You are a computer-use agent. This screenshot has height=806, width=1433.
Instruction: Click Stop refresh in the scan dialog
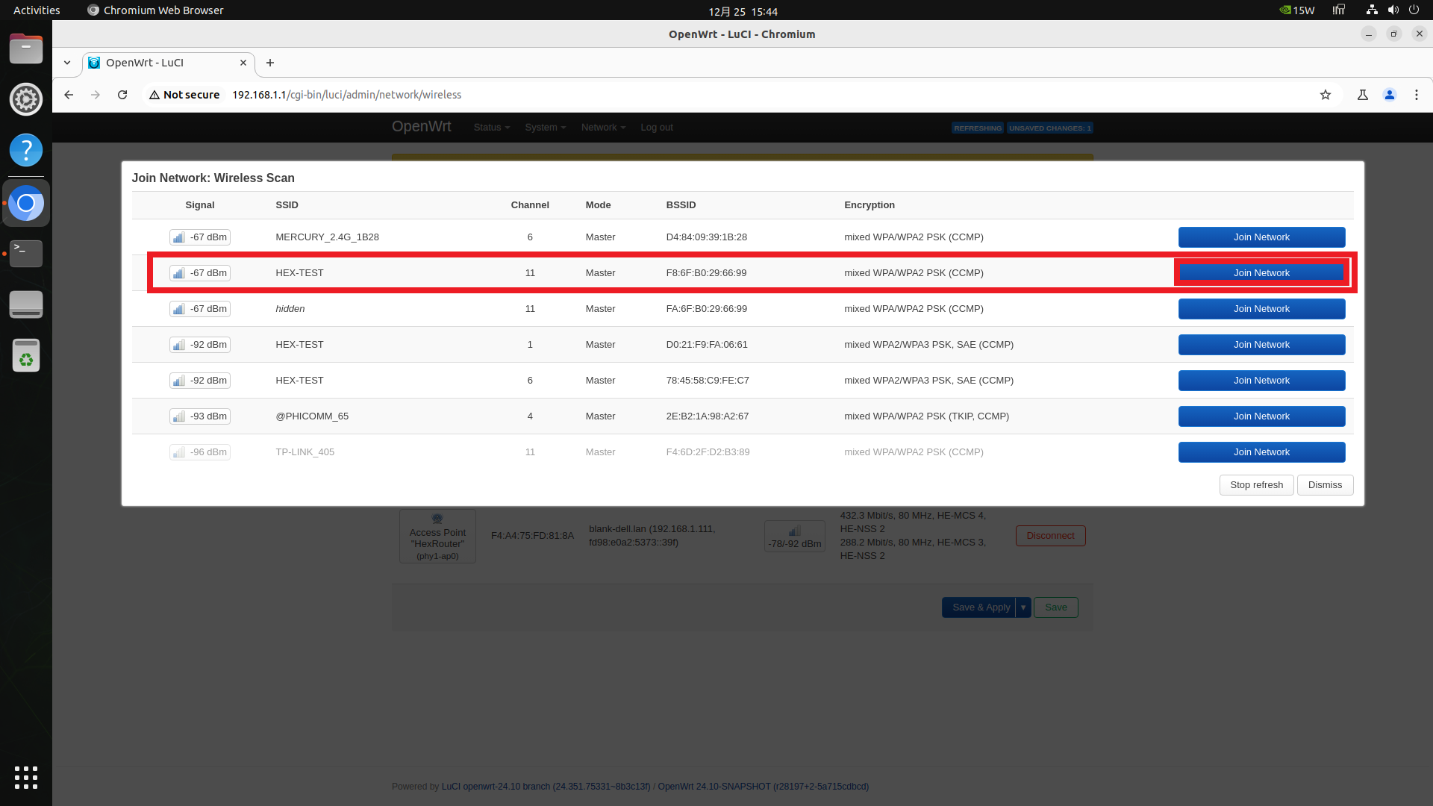1256,485
